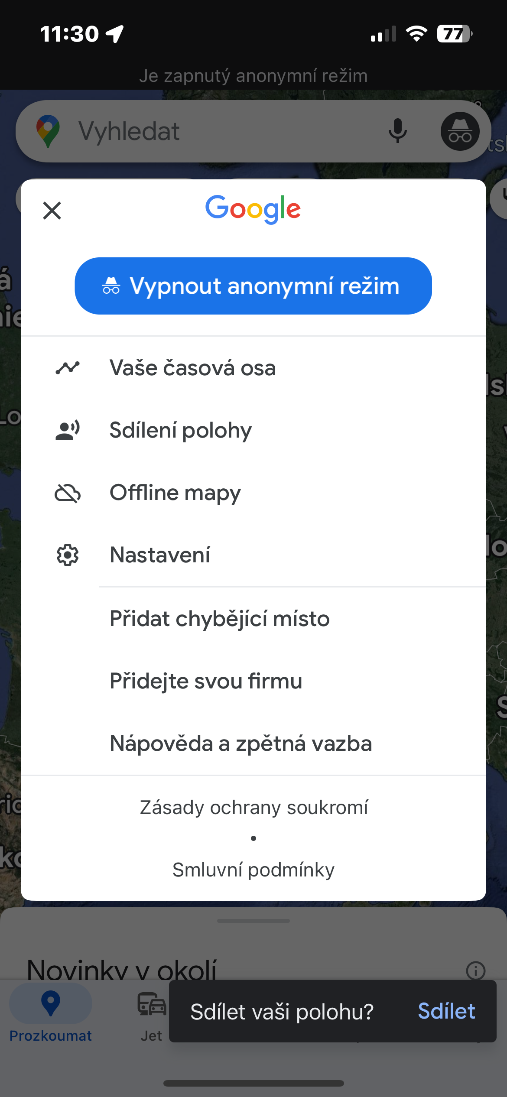Tap the location sharing person icon
Viewport: 507px width, 1097px height.
pos(68,431)
